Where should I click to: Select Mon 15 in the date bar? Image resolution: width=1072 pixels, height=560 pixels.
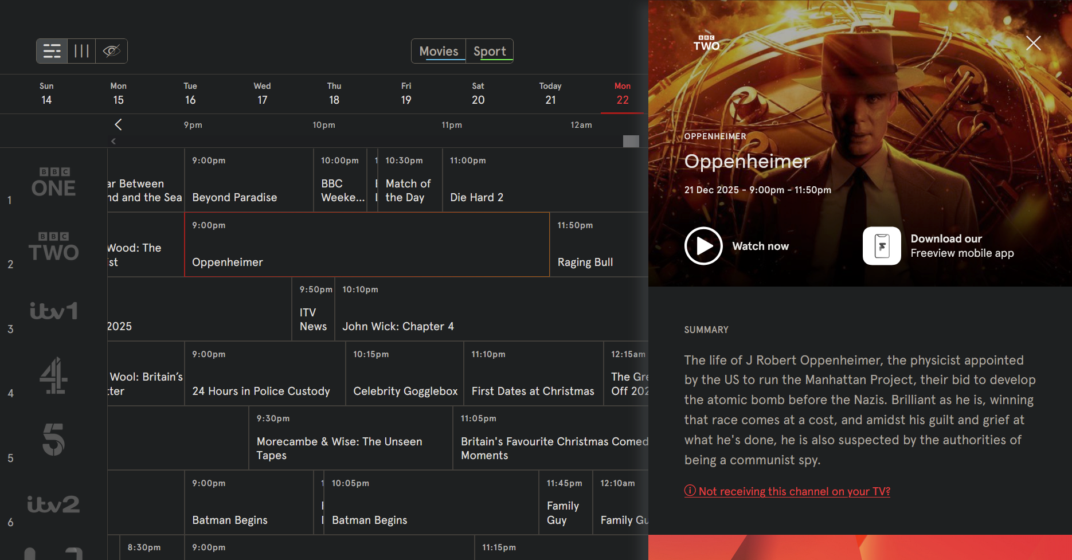click(x=118, y=93)
